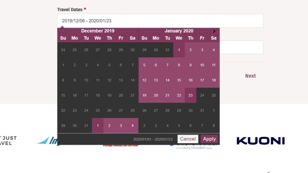The width and height of the screenshot is (308, 173).
Task: Choose December 20 in December 2019 calendar
Action: [x=121, y=95]
